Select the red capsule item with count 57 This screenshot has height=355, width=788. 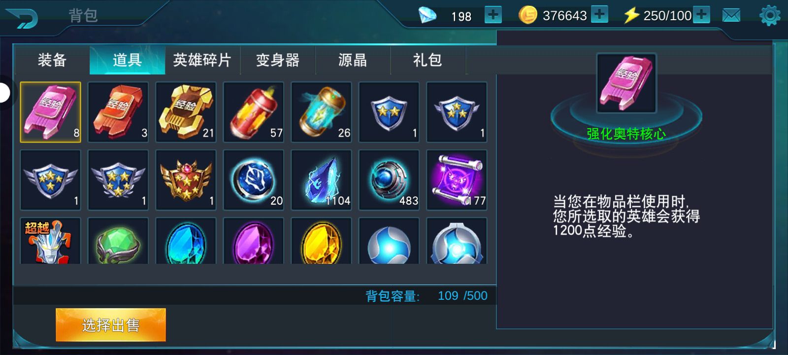tap(254, 112)
